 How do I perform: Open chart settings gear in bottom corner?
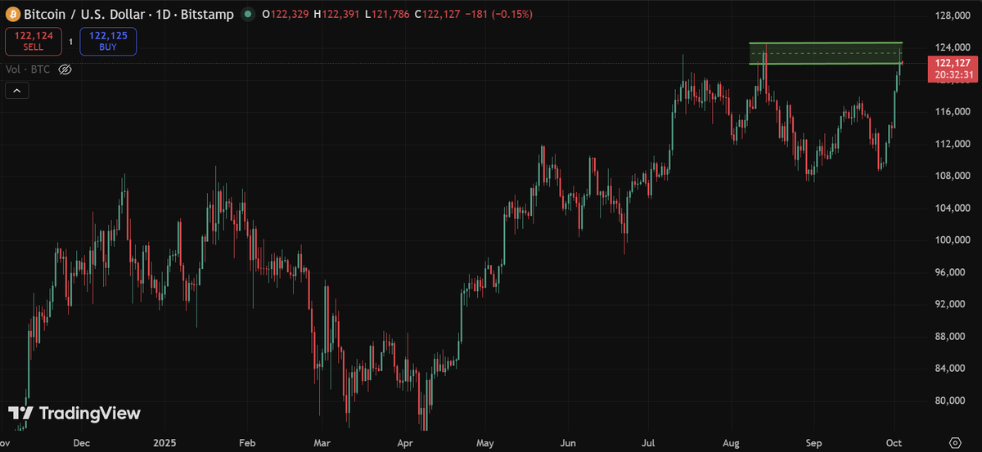[954, 442]
